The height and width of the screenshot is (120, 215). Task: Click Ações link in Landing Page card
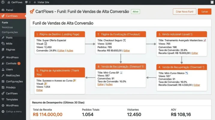(70, 51)
